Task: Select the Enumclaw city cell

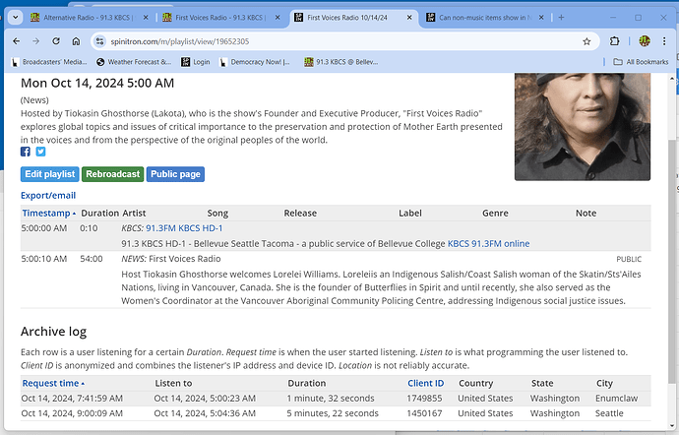Action: click(616, 399)
